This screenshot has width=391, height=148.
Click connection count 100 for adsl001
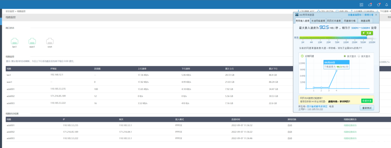96,89
